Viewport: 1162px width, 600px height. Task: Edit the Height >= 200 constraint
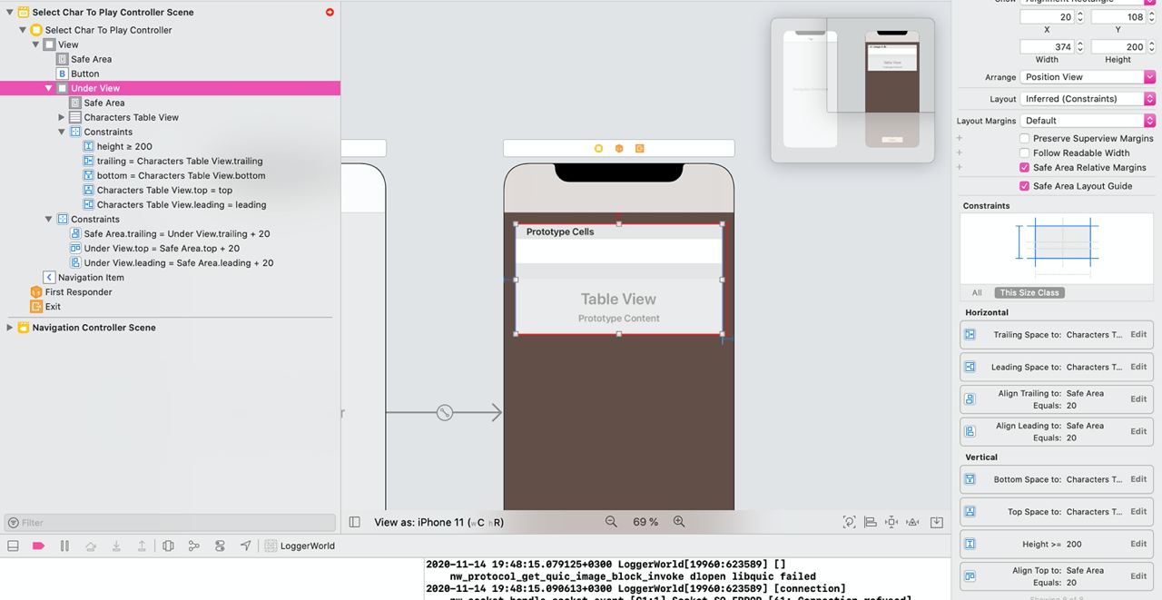coord(1138,545)
